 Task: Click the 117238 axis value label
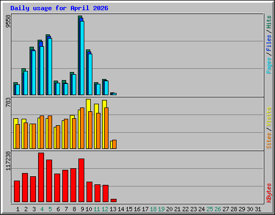tap(8, 161)
